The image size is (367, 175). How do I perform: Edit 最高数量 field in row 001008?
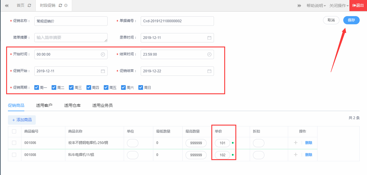(196, 155)
